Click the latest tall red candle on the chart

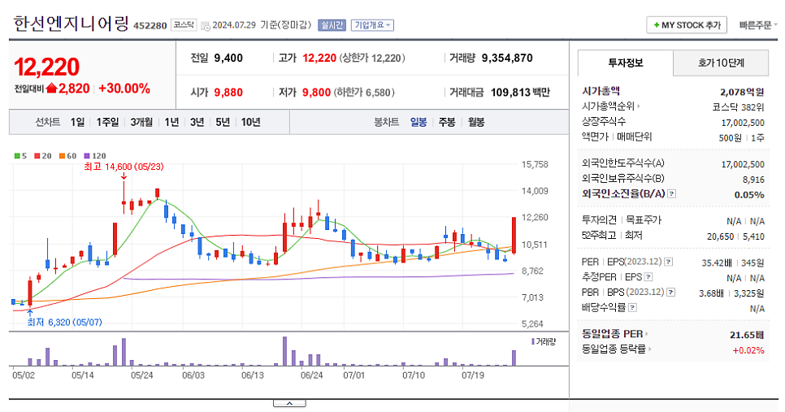click(x=514, y=236)
